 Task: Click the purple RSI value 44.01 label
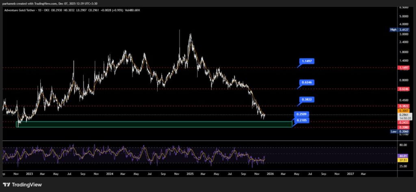403,156
